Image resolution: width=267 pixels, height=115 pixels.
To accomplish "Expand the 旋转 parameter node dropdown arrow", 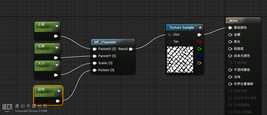I will (x=59, y=91).
